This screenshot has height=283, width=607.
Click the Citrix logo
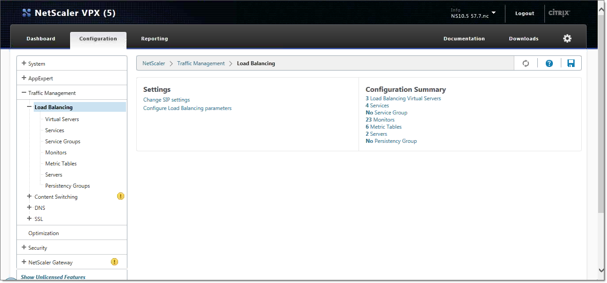(x=559, y=13)
